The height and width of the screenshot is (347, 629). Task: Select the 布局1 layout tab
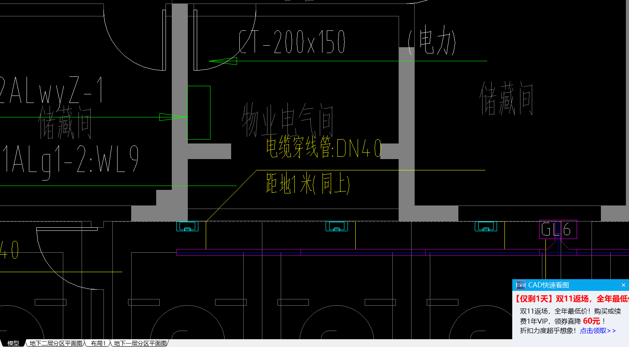98,343
